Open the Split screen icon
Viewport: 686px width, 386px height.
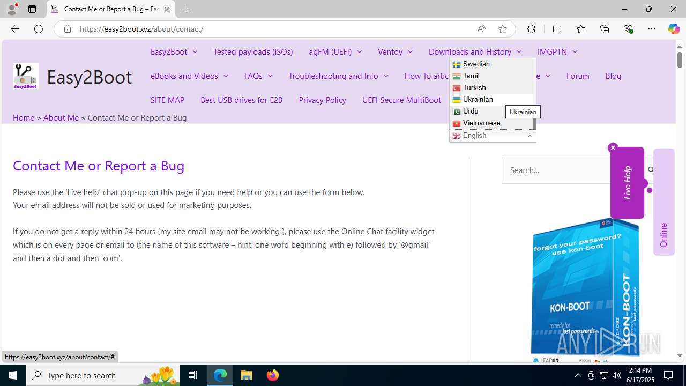pyautogui.click(x=557, y=29)
